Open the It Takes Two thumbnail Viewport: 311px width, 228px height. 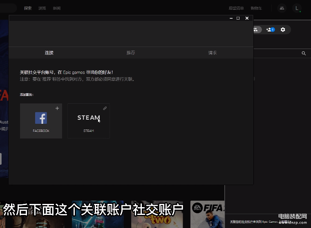(x=157, y=215)
